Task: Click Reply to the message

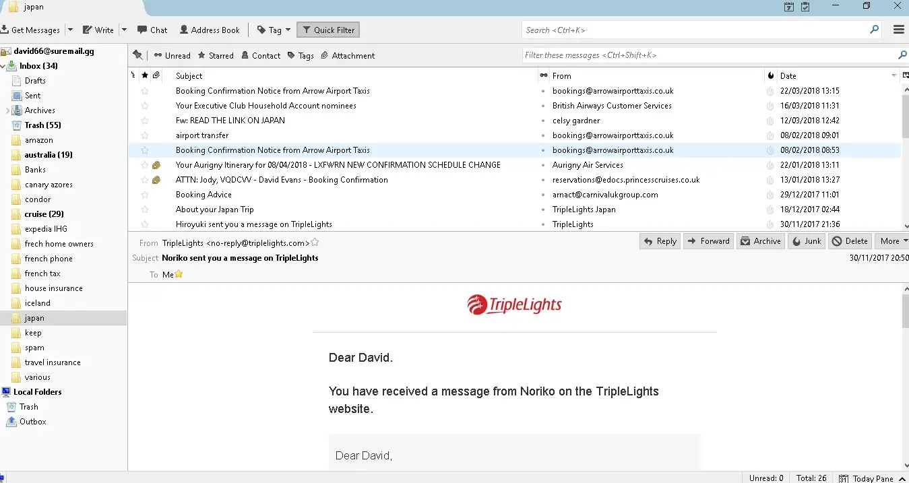Action: click(x=660, y=241)
